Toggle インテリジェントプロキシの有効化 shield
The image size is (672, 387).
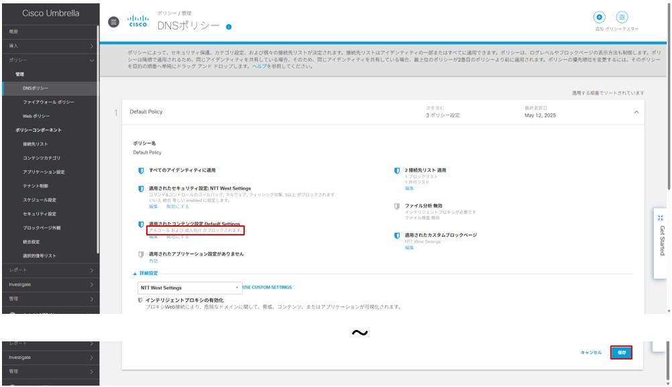point(140,300)
